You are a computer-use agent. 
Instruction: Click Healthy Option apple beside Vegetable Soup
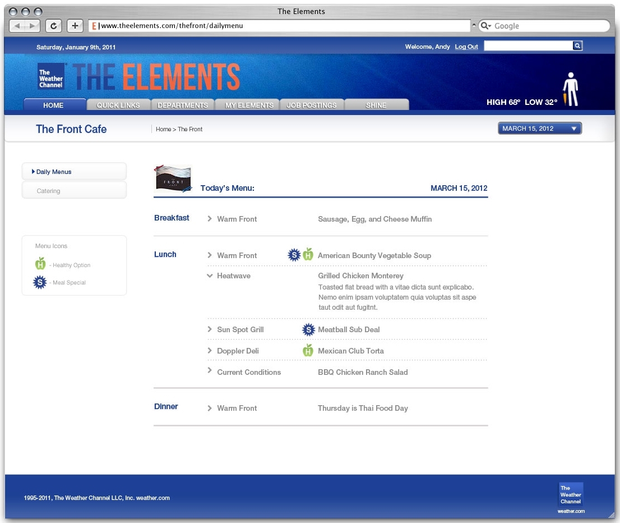tap(308, 254)
